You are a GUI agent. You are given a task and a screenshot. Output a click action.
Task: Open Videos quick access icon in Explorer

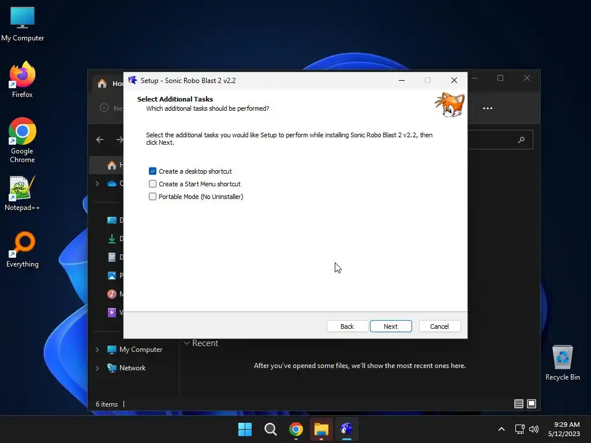click(x=111, y=312)
